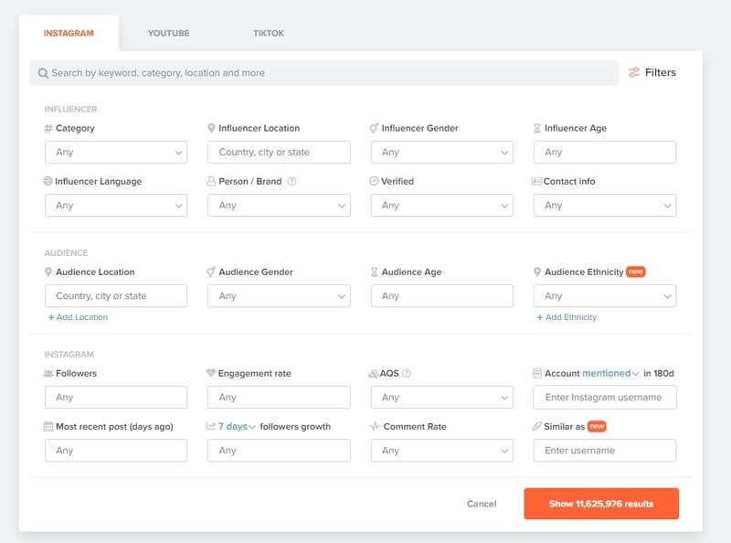The width and height of the screenshot is (731, 543).
Task: Switch to the YouTube tab
Action: [168, 33]
